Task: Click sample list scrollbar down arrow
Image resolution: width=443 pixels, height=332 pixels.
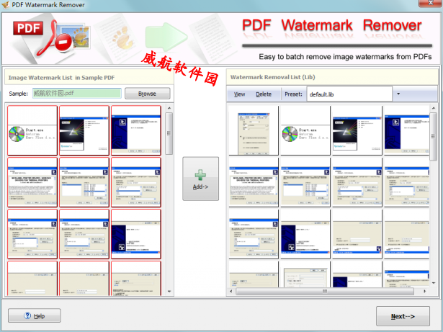Action: click(x=169, y=292)
